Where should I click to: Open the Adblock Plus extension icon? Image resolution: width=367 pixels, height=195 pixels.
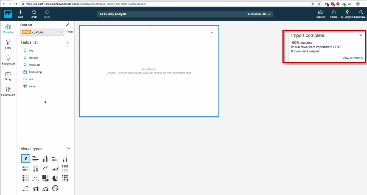click(338, 4)
